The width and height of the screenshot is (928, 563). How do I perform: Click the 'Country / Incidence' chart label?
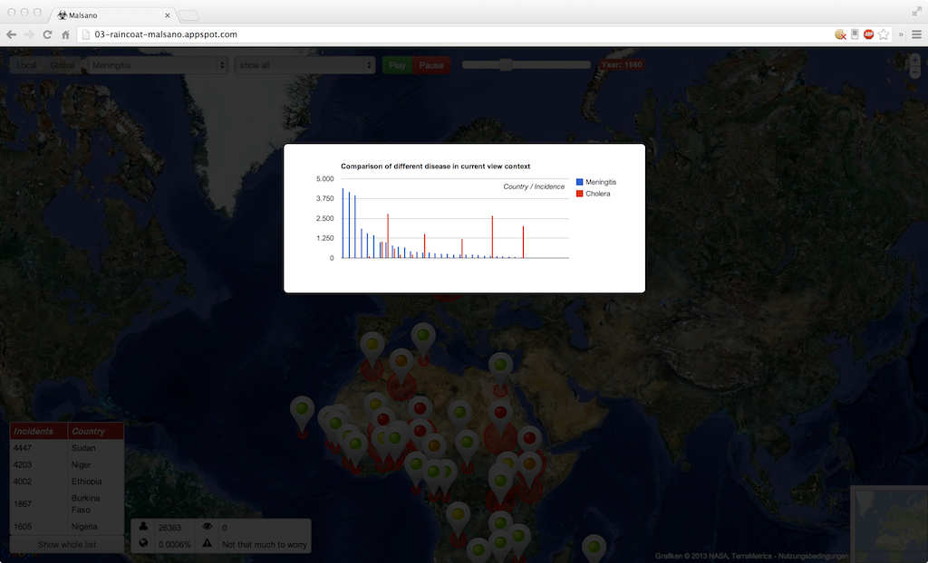click(x=534, y=186)
